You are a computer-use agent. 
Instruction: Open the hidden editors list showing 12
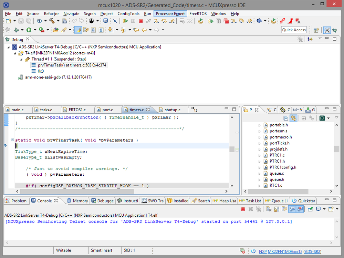pos(194,109)
